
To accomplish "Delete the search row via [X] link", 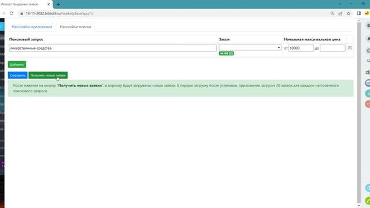I will pos(350,47).
